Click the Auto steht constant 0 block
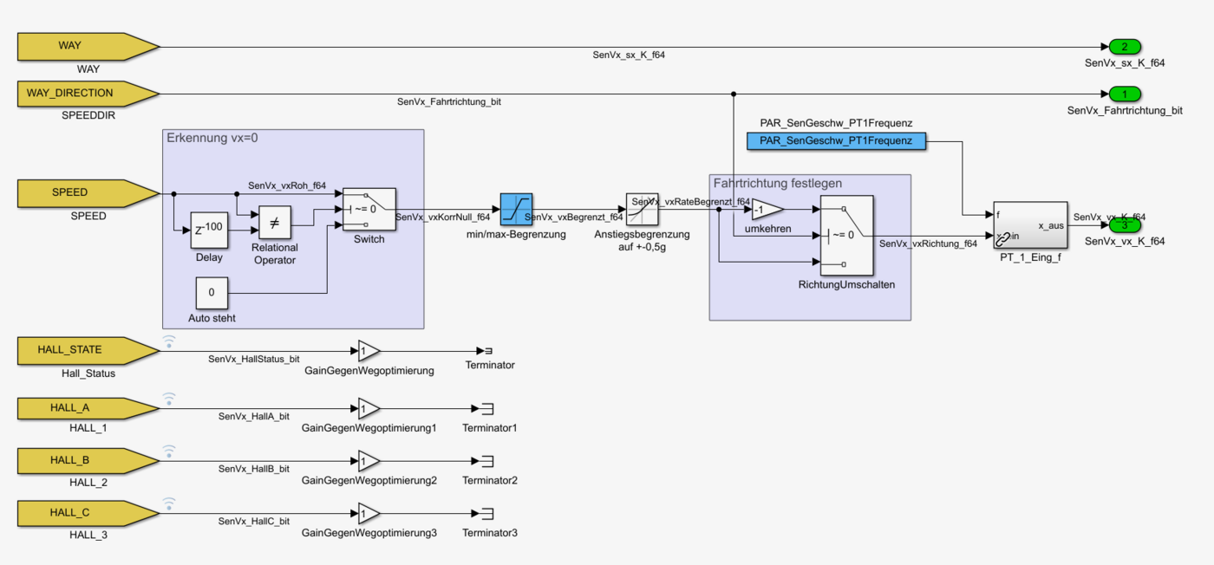 (212, 293)
